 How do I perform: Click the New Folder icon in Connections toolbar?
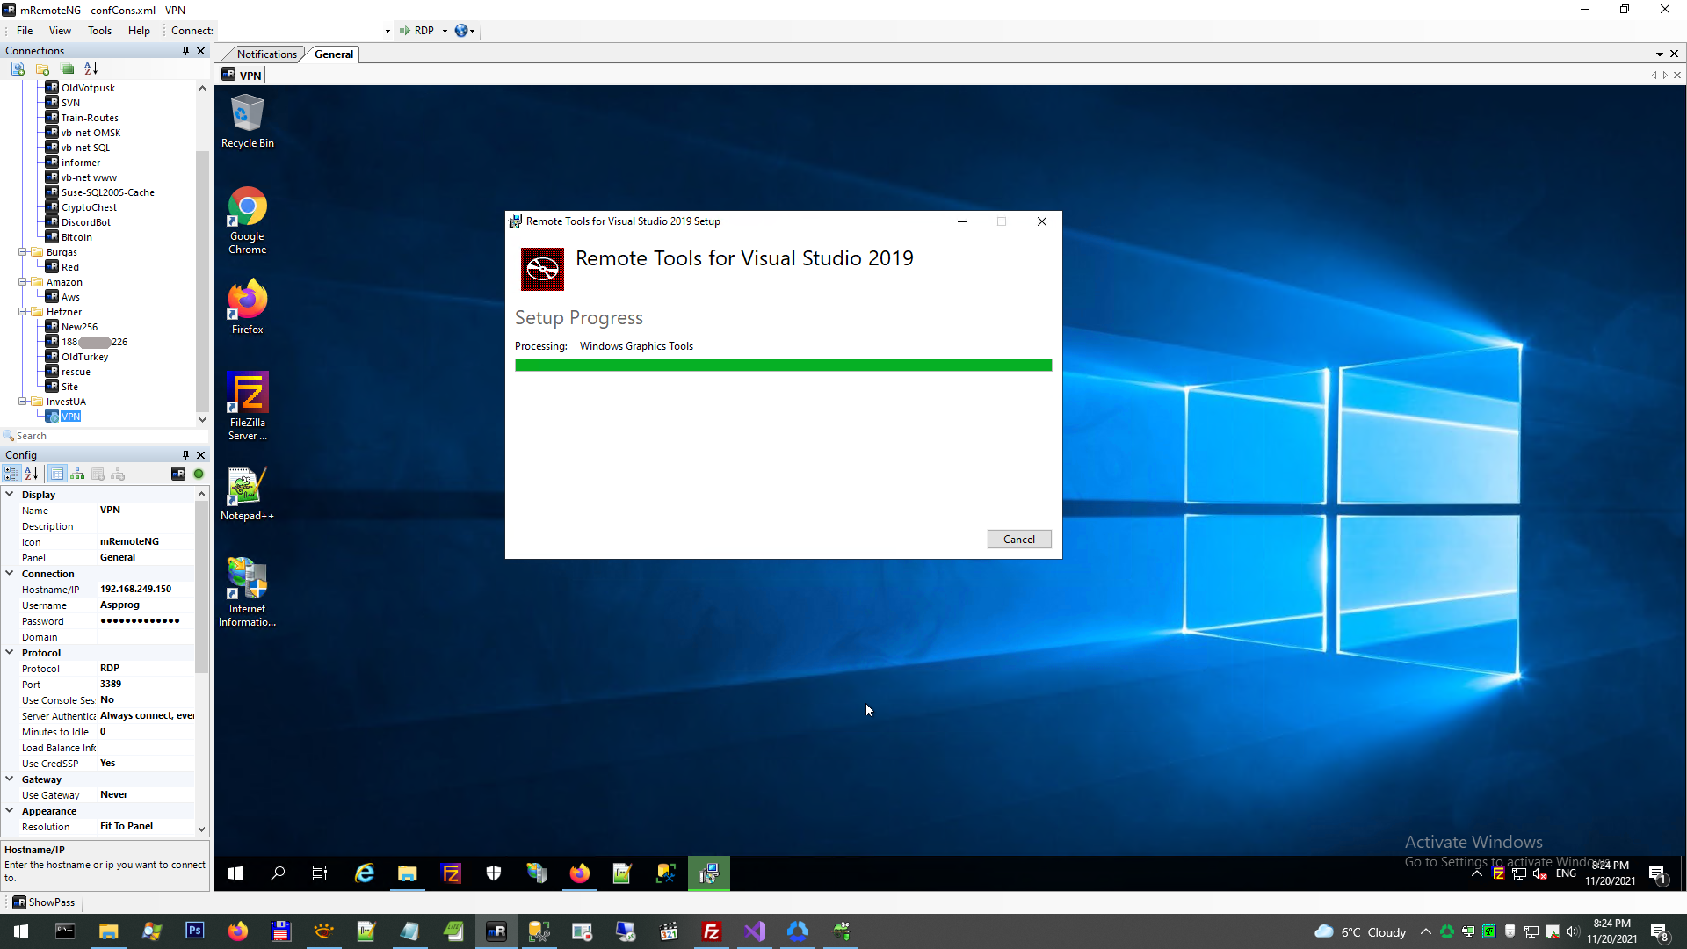pyautogui.click(x=42, y=69)
